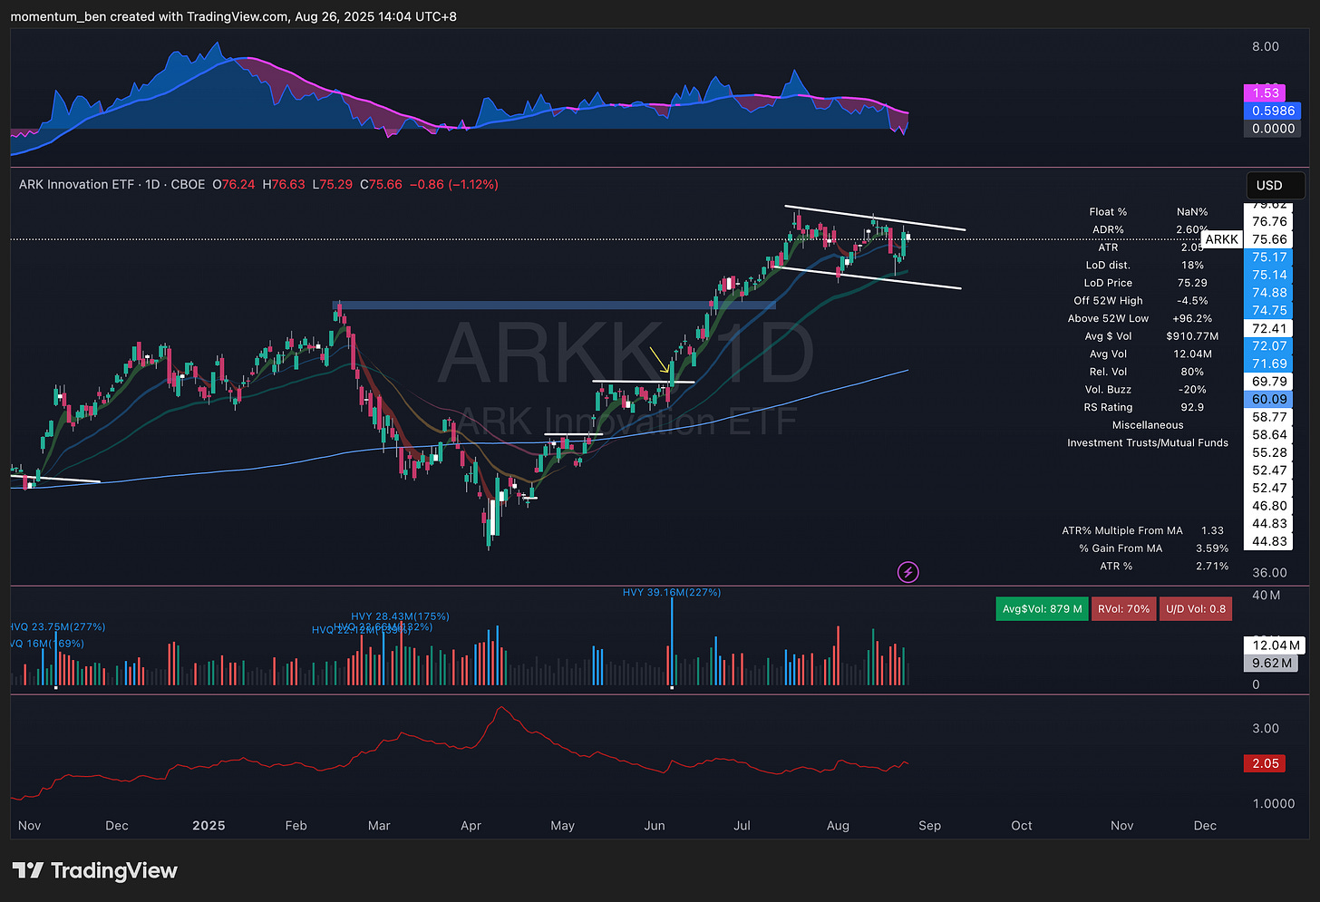Click the ATR% Multiple From MA 1.33 value

pyautogui.click(x=1212, y=531)
